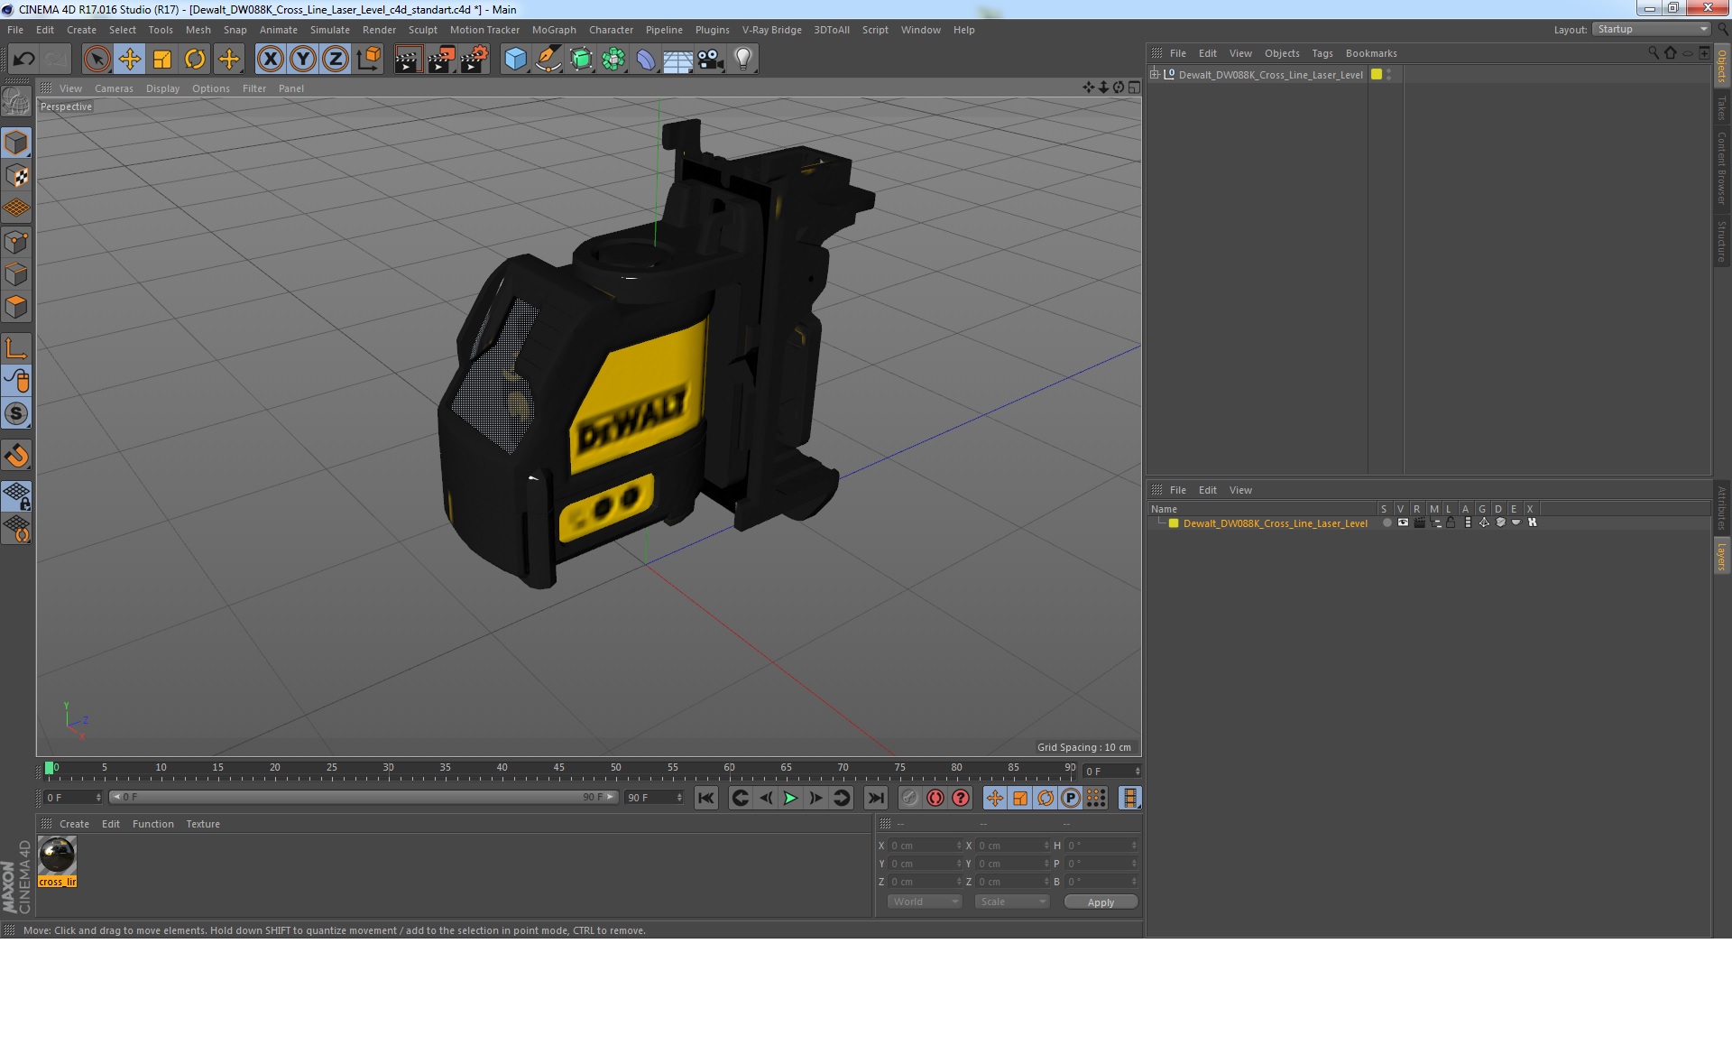Screen dimensions: 1732x1045
Task: Toggle the Workplane lock icon
Action: 16,495
